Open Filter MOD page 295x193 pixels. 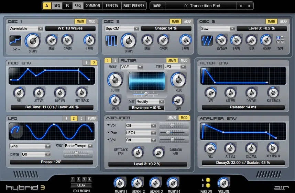tap(184, 60)
